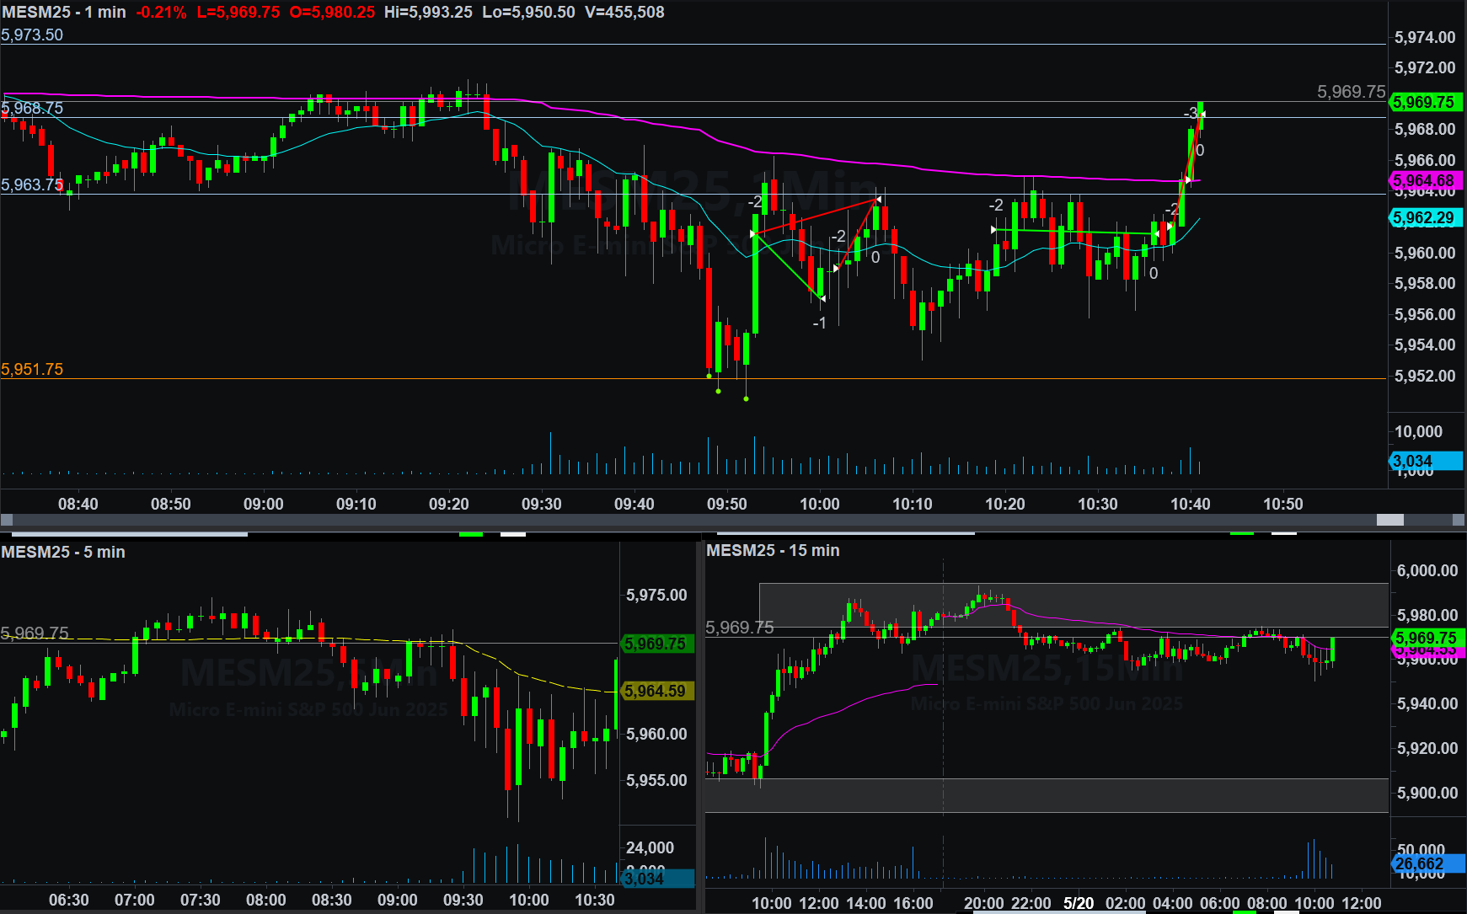Activate the MESM25 - 5 min chart header
This screenshot has height=914, width=1467.
[63, 552]
